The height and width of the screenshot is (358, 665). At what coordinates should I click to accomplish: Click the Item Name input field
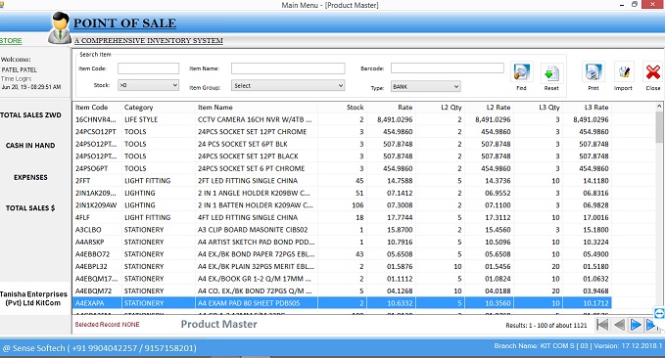pyautogui.click(x=288, y=68)
